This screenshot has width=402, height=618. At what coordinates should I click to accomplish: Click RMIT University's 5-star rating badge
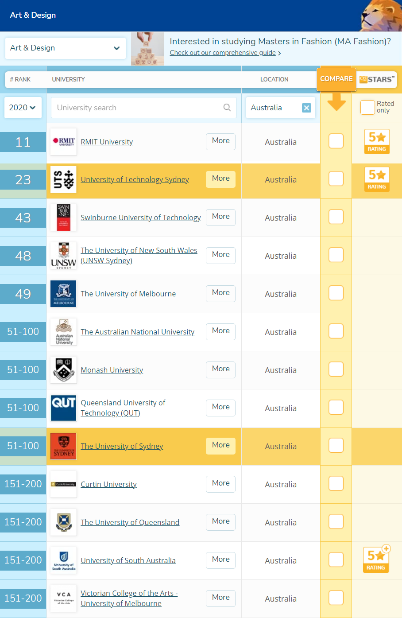(377, 142)
